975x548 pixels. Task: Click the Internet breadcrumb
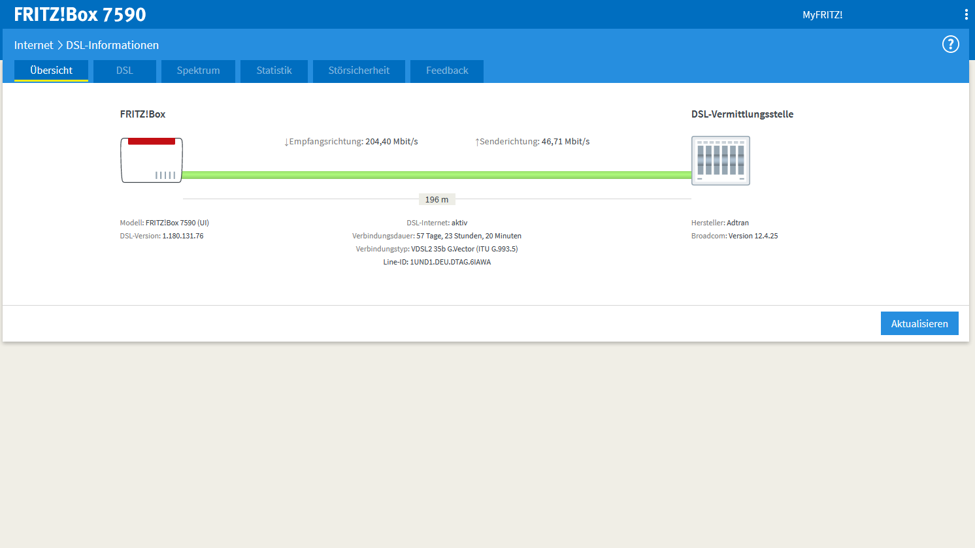(33, 45)
